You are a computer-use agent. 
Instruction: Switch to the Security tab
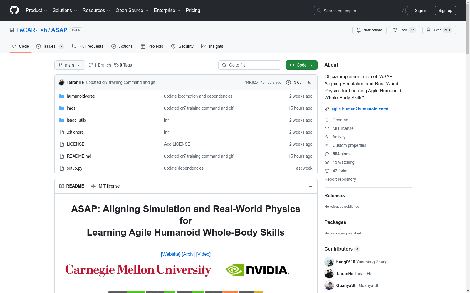tap(182, 46)
